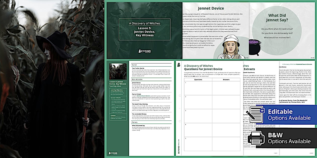Viewport: 317px width, 158px height.
Task: Click the lesson thumbnail image in teaching ideas
Action: (x=118, y=71)
